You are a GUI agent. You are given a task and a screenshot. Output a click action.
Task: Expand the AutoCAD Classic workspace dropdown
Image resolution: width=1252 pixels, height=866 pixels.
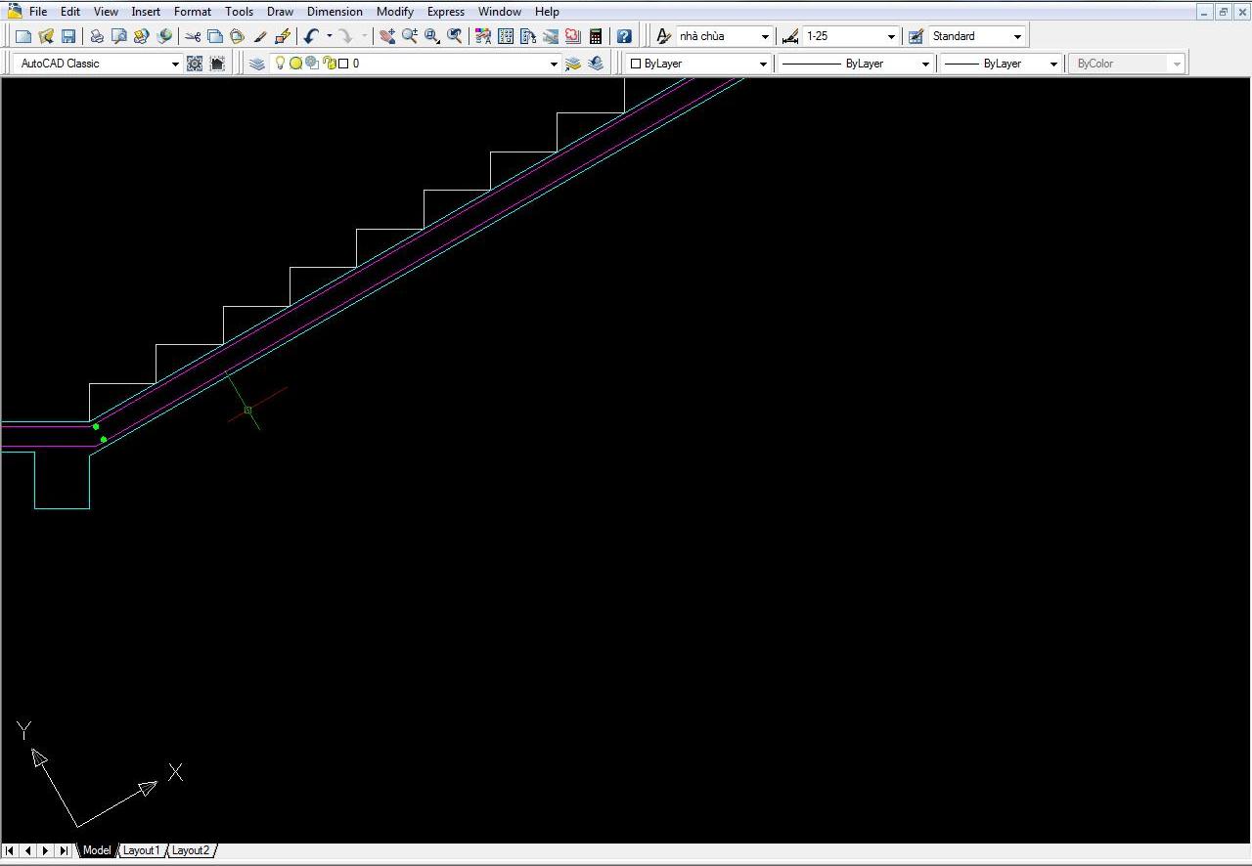coord(175,64)
